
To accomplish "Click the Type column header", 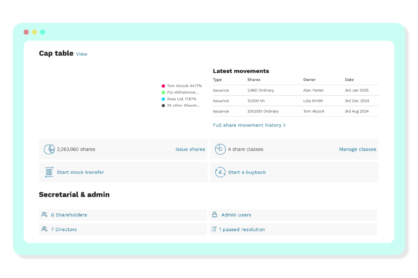I will (217, 80).
